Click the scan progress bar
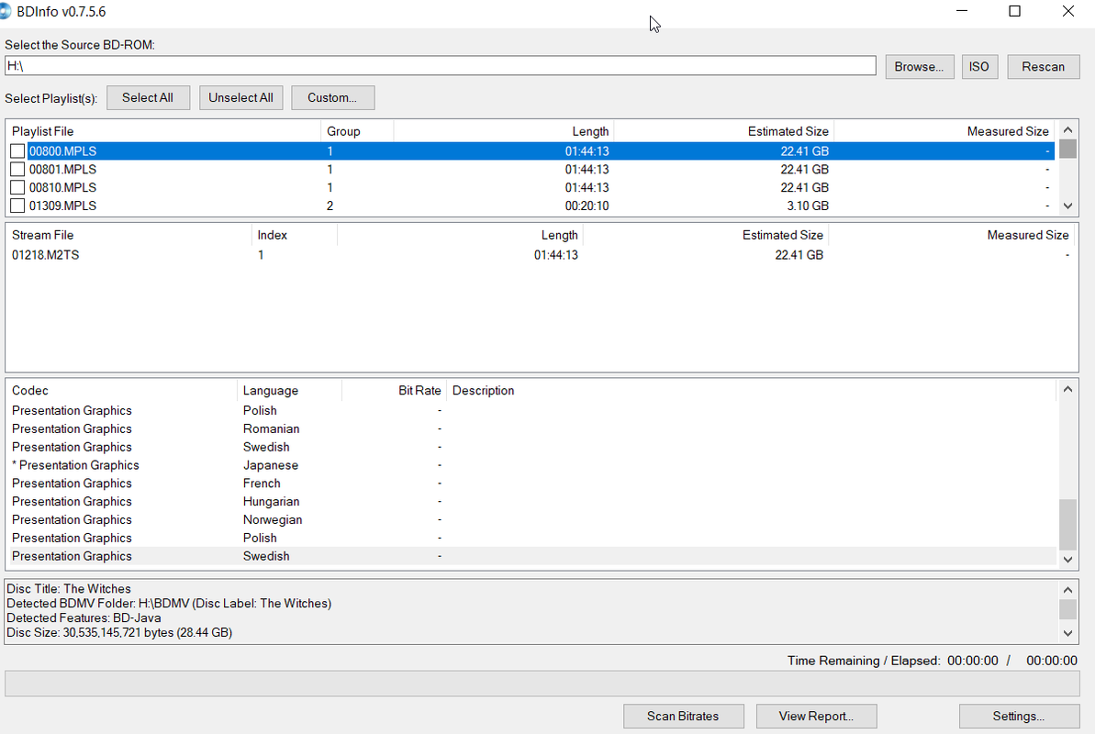Image resolution: width=1095 pixels, height=734 pixels. pyautogui.click(x=542, y=684)
